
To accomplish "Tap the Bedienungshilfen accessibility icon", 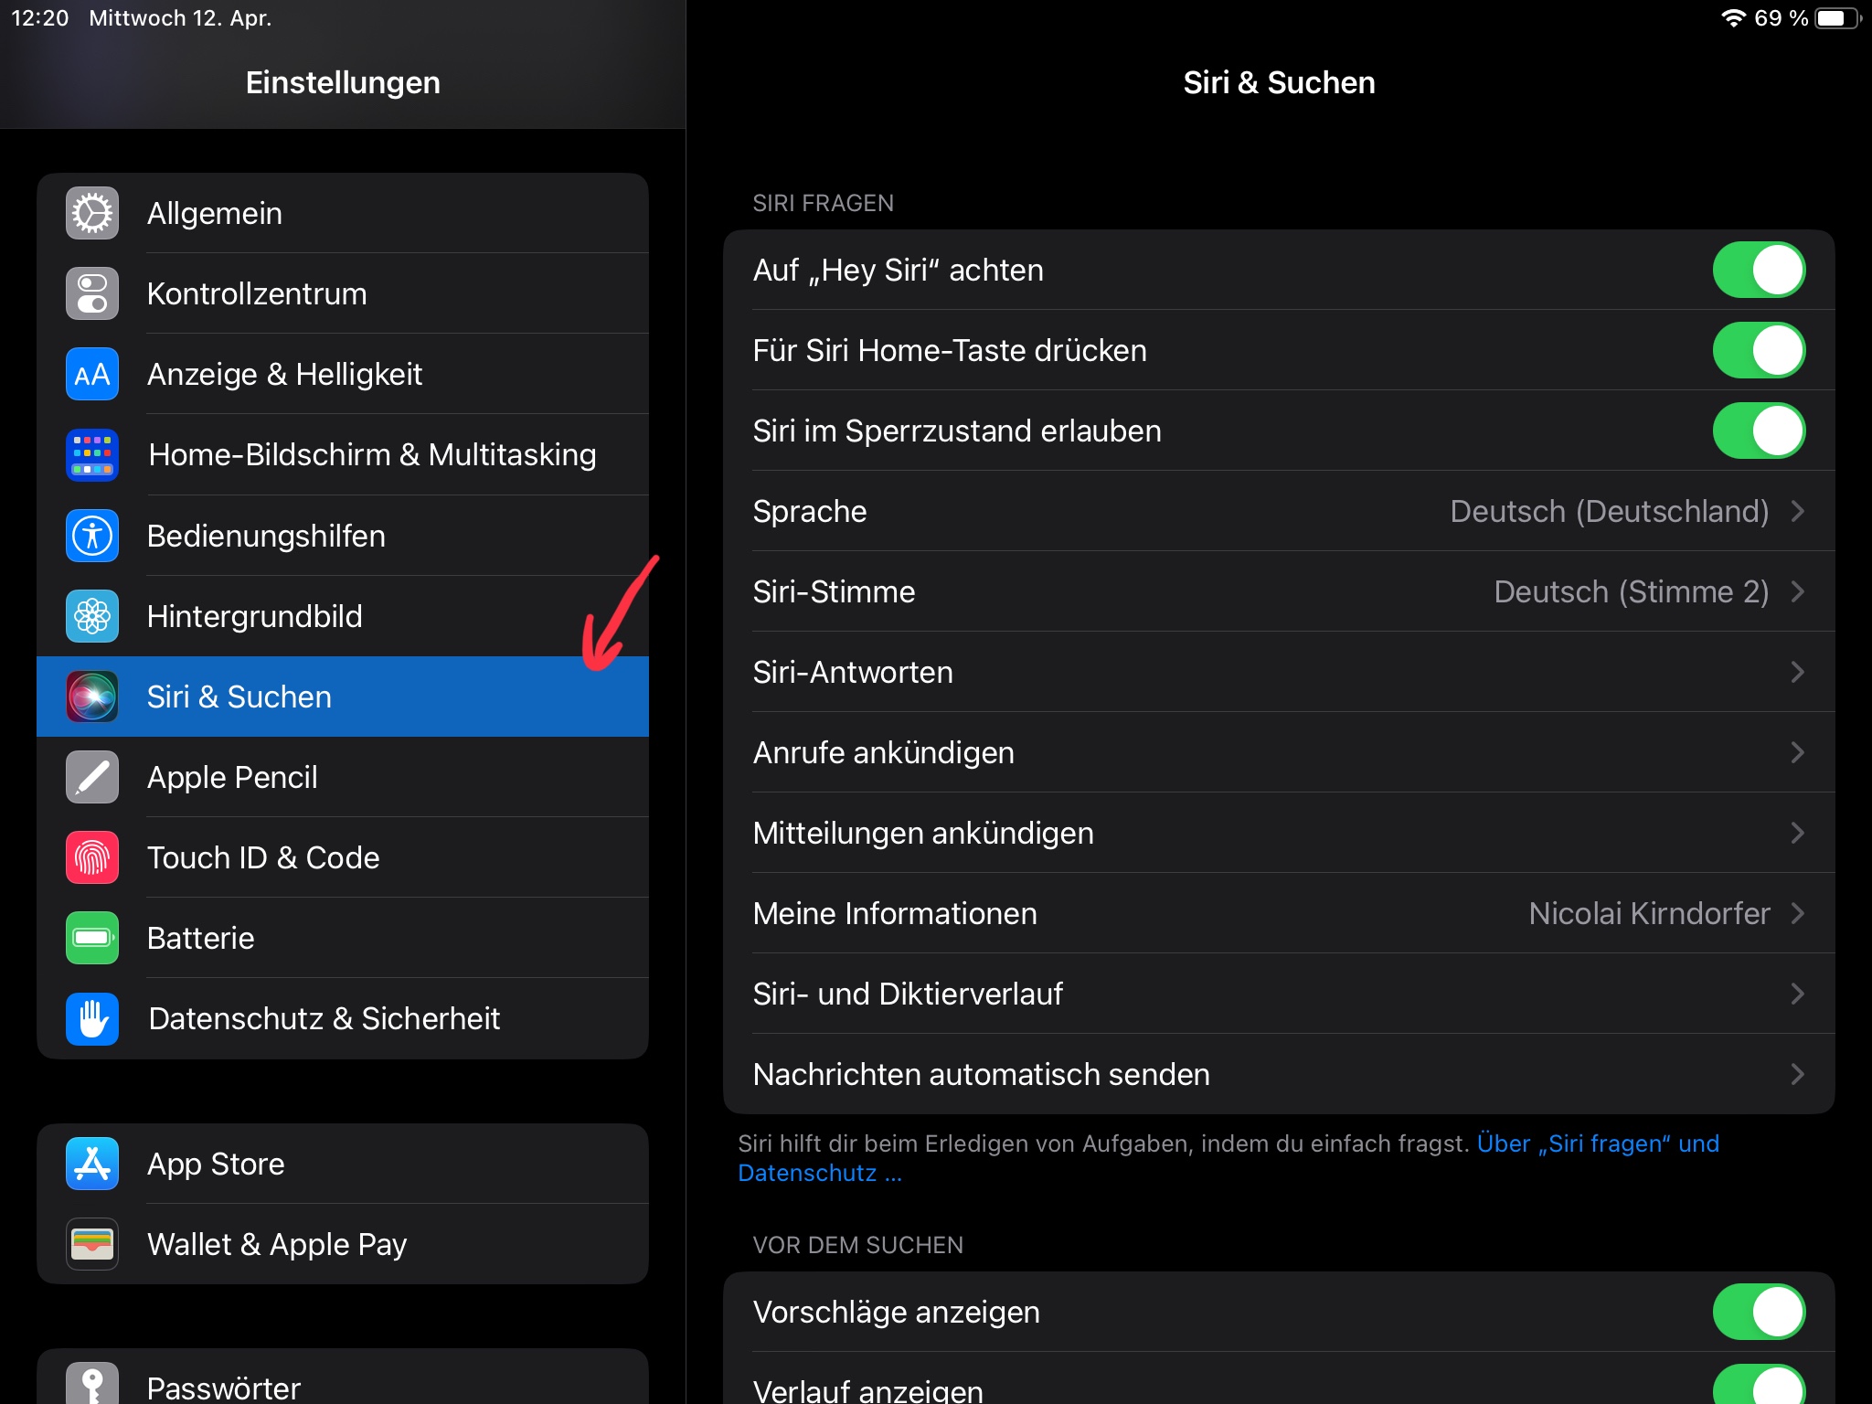I will point(92,536).
